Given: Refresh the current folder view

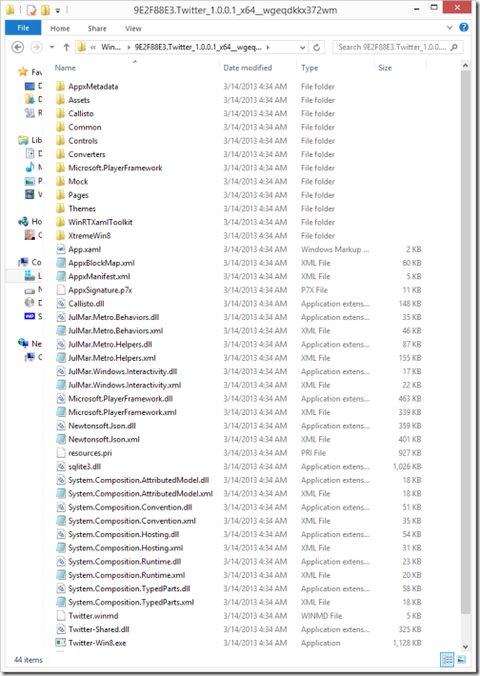Looking at the screenshot, I should point(316,48).
